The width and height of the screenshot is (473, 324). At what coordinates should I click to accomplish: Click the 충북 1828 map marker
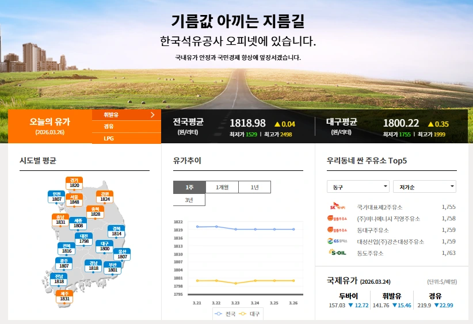pyautogui.click(x=96, y=212)
